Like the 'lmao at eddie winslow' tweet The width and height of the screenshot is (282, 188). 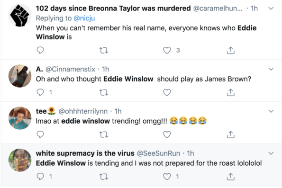tap(167, 134)
